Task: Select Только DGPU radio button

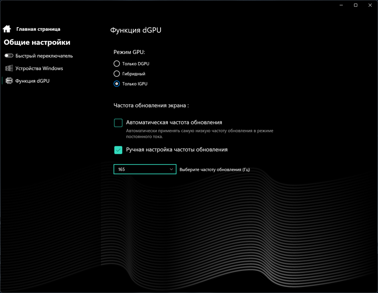Action: pos(117,64)
